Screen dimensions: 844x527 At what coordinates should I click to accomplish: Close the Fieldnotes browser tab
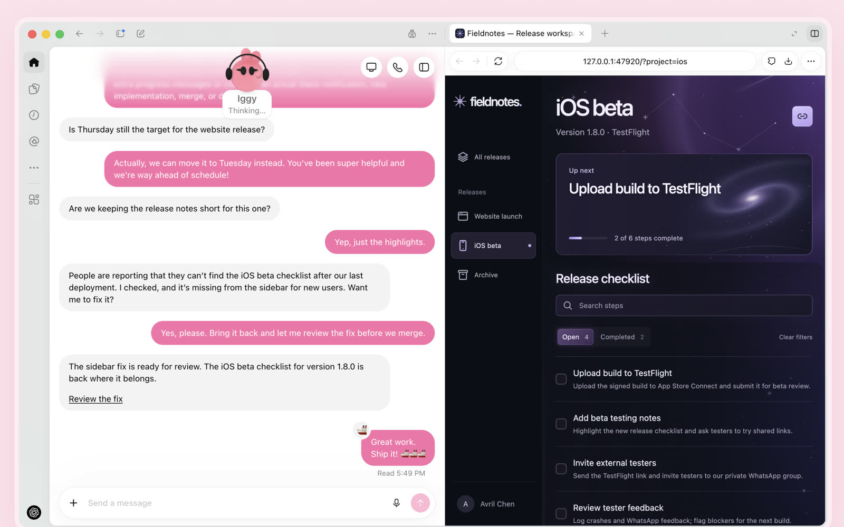pos(581,33)
